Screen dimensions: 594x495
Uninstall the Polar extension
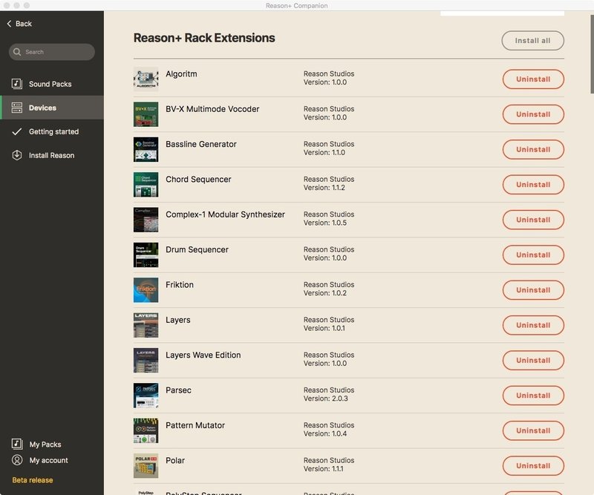533,466
